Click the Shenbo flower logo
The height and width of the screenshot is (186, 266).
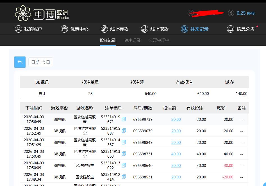(23, 13)
